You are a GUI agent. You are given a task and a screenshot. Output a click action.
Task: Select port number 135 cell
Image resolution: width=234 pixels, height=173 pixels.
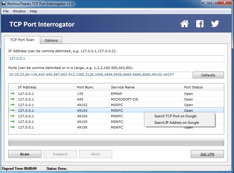click(x=80, y=94)
